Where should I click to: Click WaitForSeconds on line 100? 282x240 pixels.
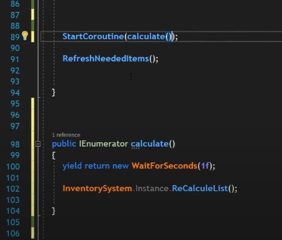[x=165, y=165]
